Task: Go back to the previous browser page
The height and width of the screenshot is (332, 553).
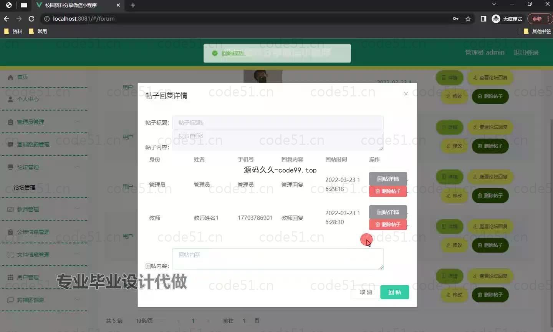Action: (x=7, y=18)
